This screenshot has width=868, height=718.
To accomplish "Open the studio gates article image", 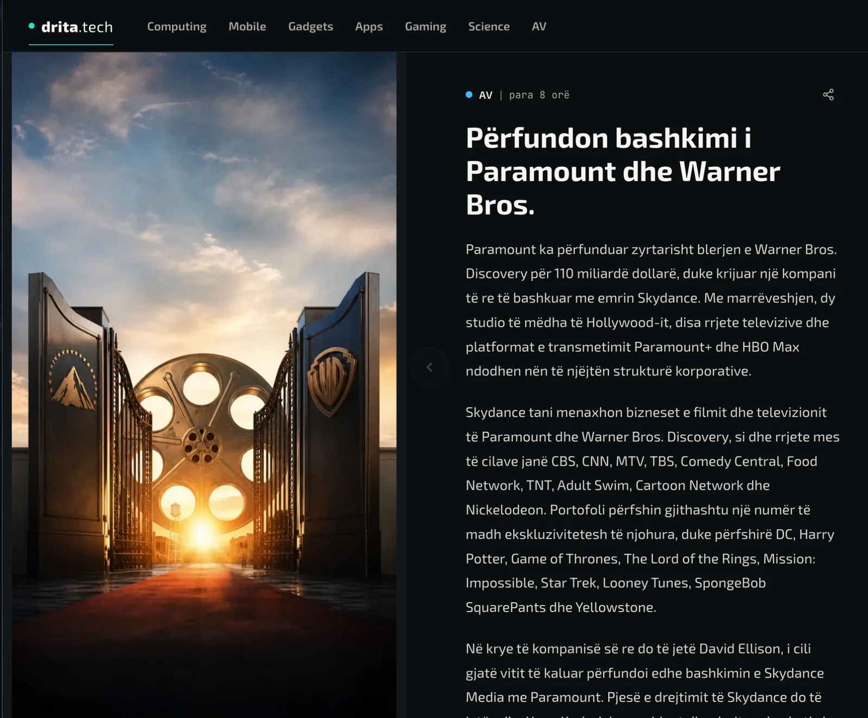I will click(x=204, y=385).
